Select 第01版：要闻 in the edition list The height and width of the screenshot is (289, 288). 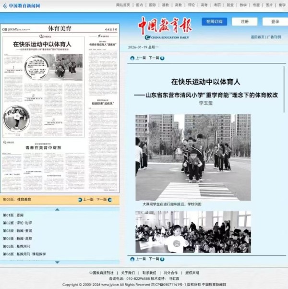13,215
